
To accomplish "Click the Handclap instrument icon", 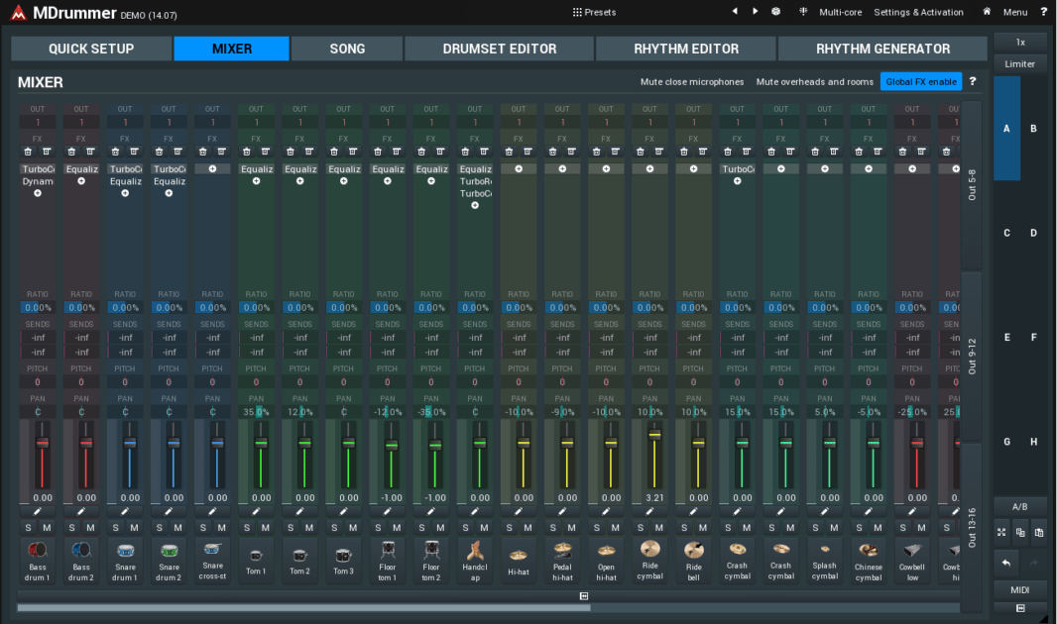I will [475, 551].
